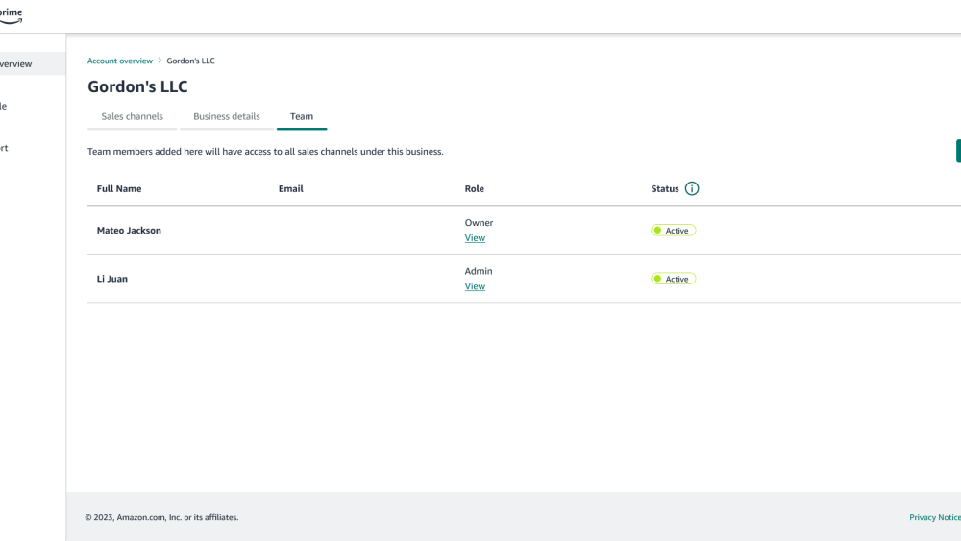View the Owner role for Mateo Jackson
The width and height of the screenshot is (961, 541).
475,238
